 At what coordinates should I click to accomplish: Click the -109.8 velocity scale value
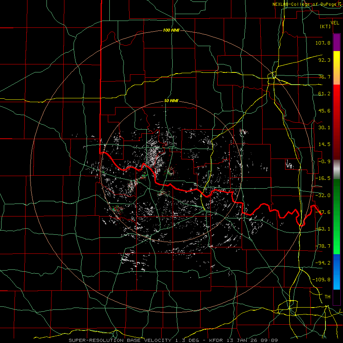pyautogui.click(x=321, y=280)
